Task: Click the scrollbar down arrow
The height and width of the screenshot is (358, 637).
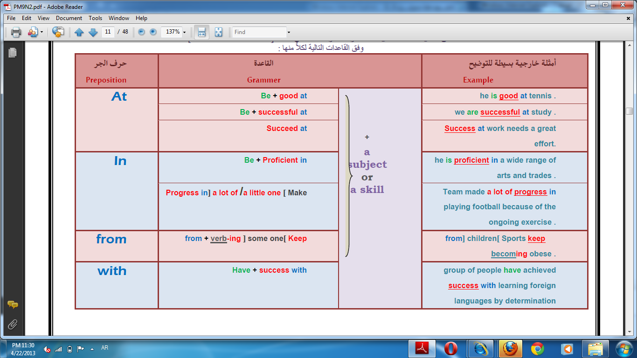Action: pos(629,332)
